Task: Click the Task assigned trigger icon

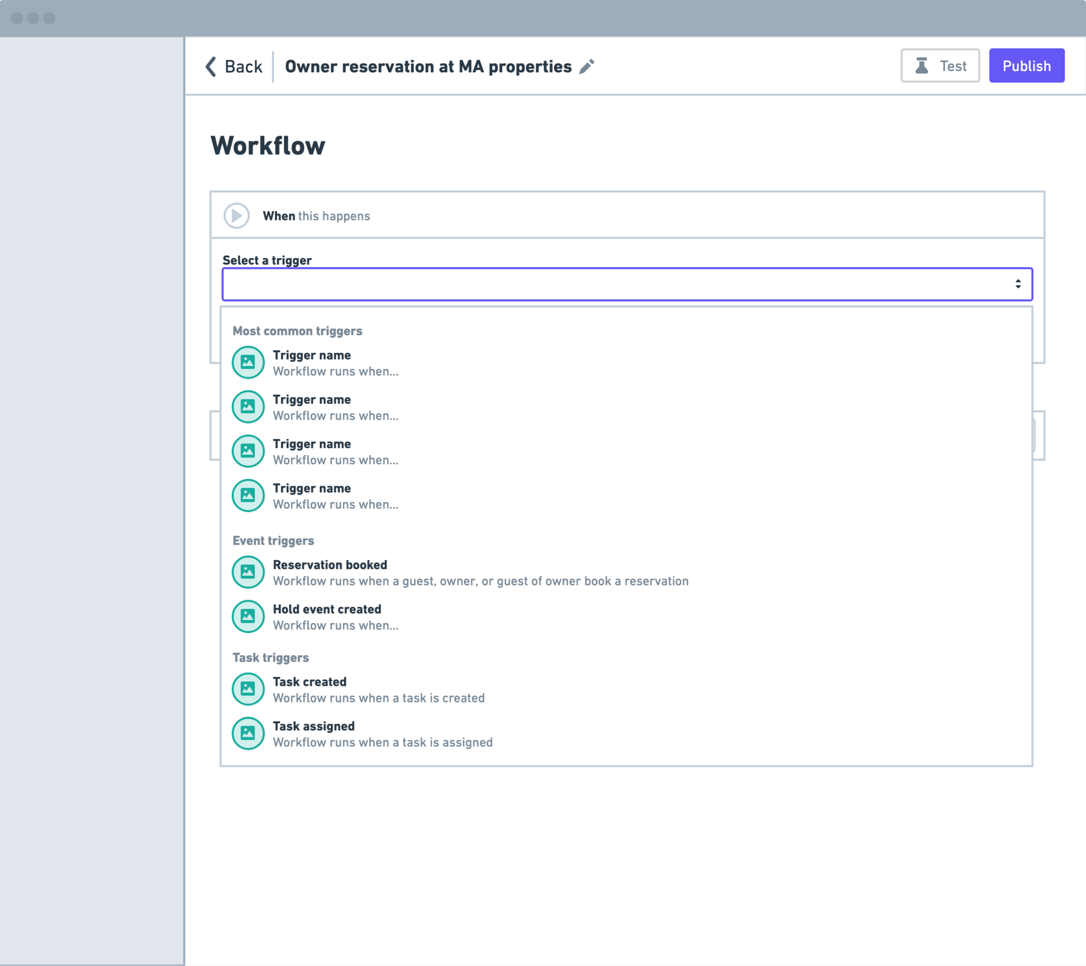Action: click(248, 733)
